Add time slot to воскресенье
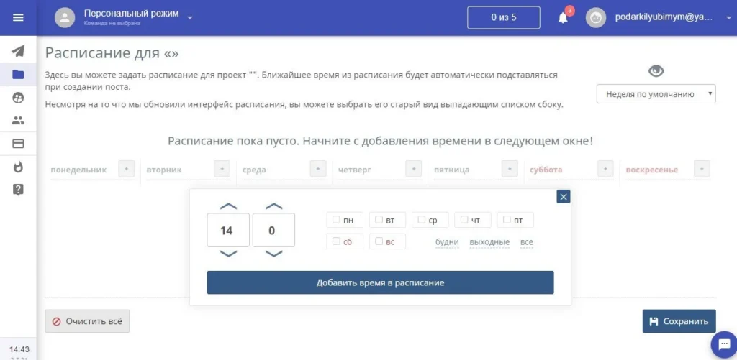Image resolution: width=737 pixels, height=360 pixels. (x=702, y=169)
